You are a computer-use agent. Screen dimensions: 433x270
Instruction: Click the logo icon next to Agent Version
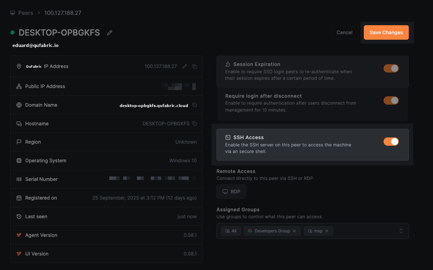click(19, 235)
